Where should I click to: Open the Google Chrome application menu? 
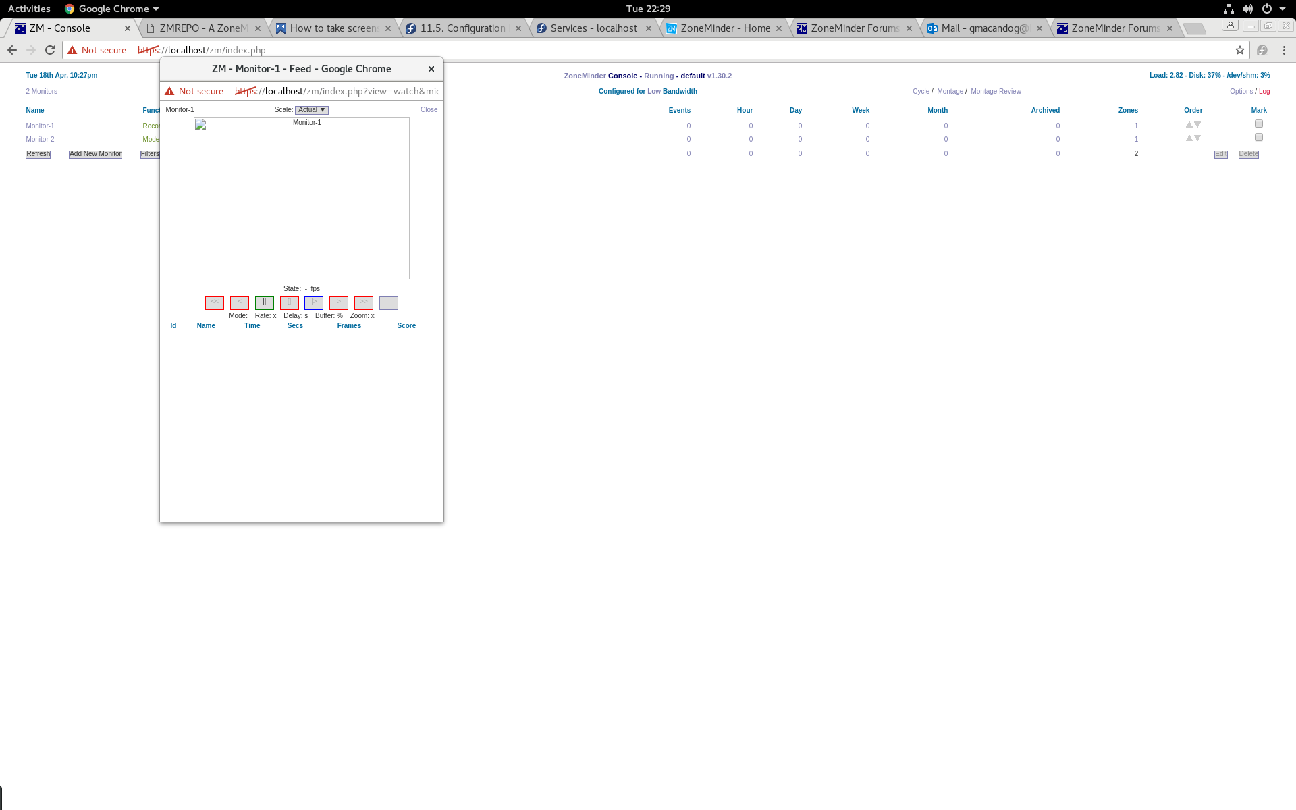112,9
